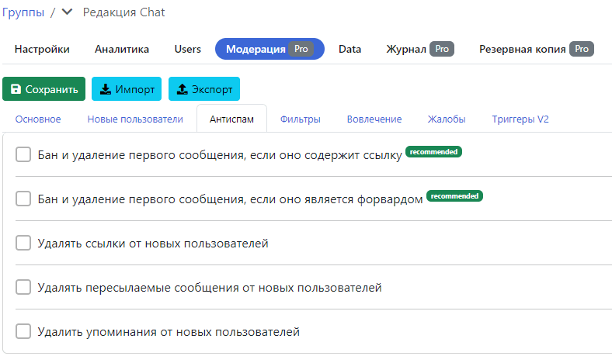The height and width of the screenshot is (363, 612).
Task: Click the Pro badge next to Журнал
Action: 442,49
